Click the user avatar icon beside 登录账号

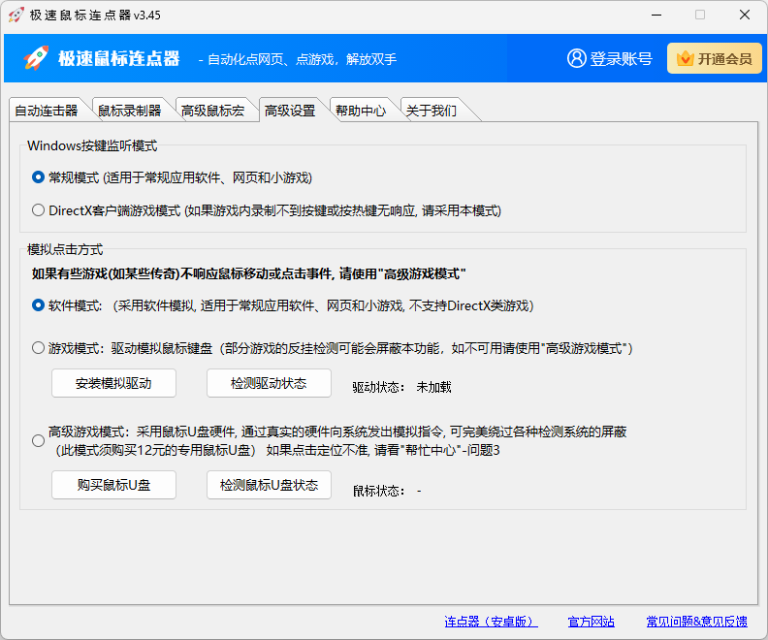pos(577,58)
